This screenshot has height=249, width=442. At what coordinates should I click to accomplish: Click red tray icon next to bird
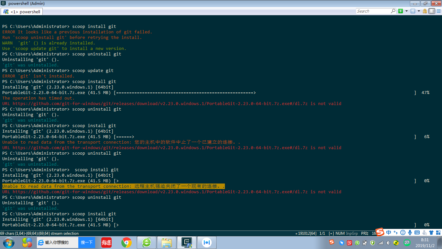coord(349,243)
